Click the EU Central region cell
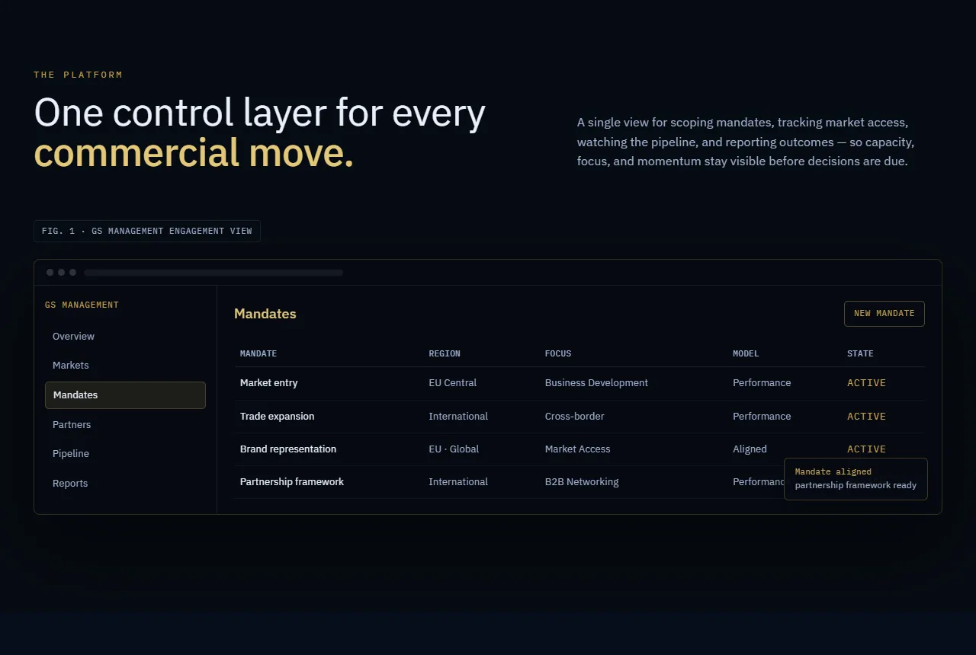 [453, 383]
